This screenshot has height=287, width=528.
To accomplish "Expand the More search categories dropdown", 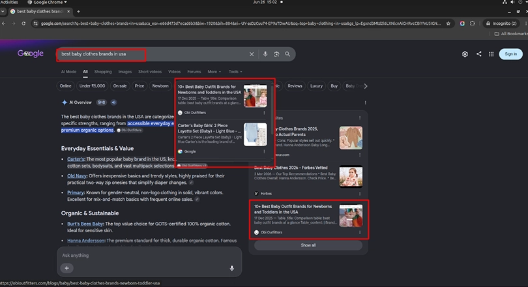I will 214,72.
